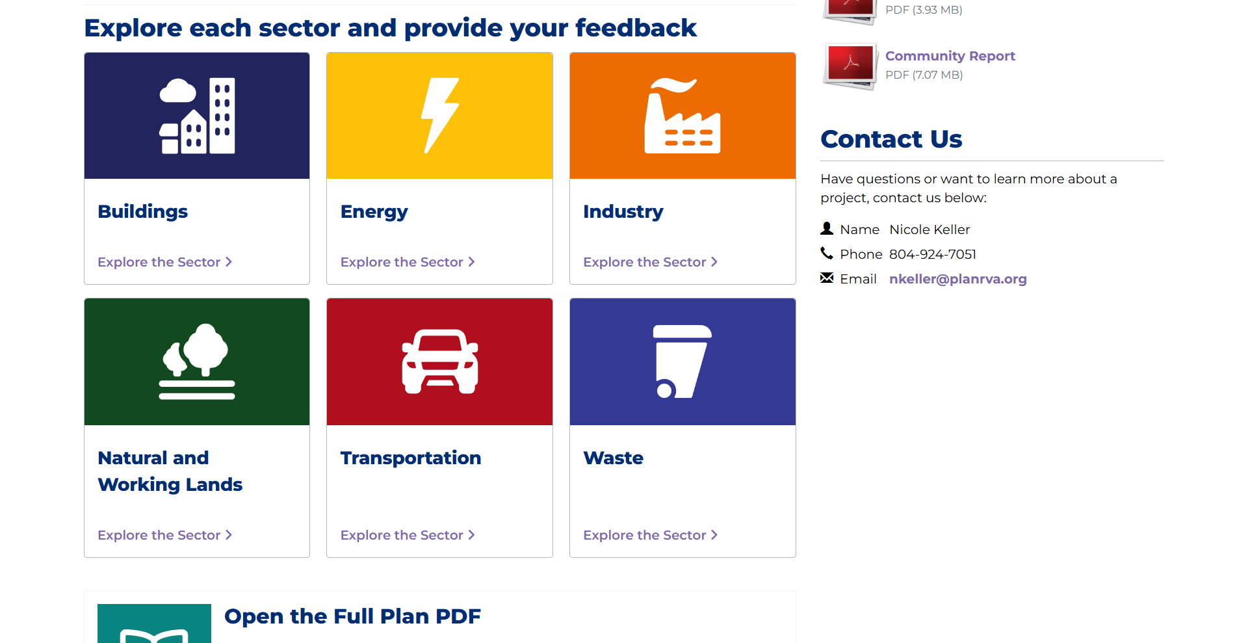Email nkeller@planrva.org
Image resolution: width=1248 pixels, height=643 pixels.
point(957,279)
